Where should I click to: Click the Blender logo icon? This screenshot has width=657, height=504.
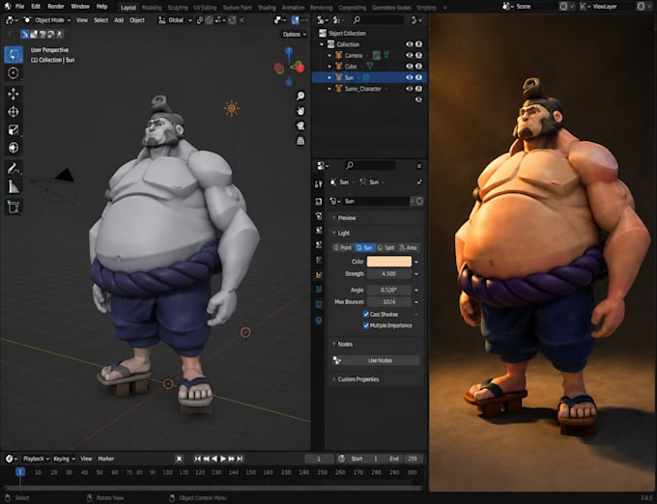7,7
